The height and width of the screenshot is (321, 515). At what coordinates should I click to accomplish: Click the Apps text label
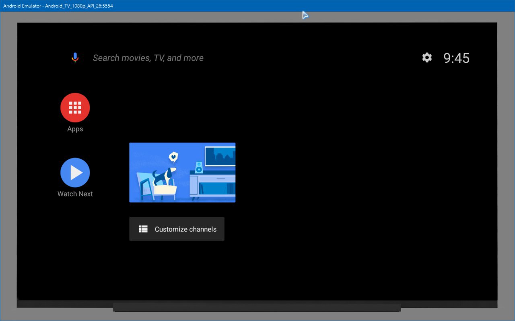75,129
